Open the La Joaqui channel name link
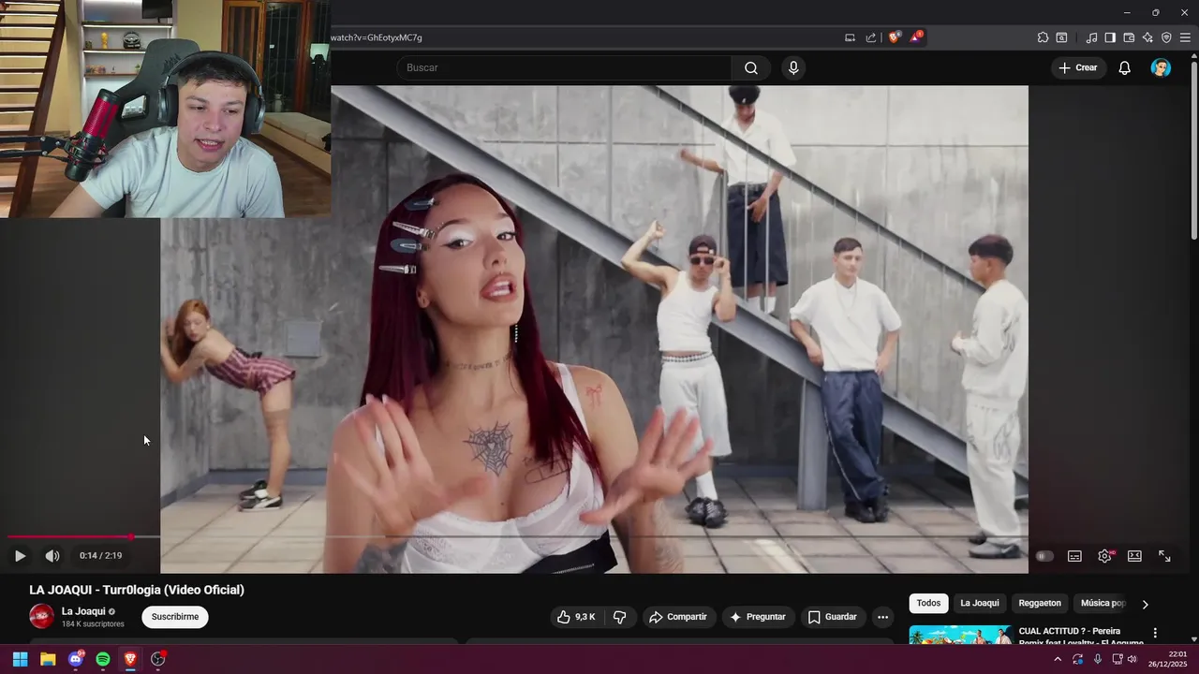Image resolution: width=1199 pixels, height=674 pixels. click(x=83, y=611)
